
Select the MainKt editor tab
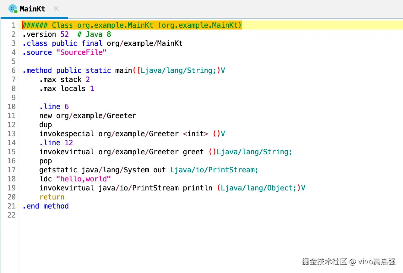34,9
